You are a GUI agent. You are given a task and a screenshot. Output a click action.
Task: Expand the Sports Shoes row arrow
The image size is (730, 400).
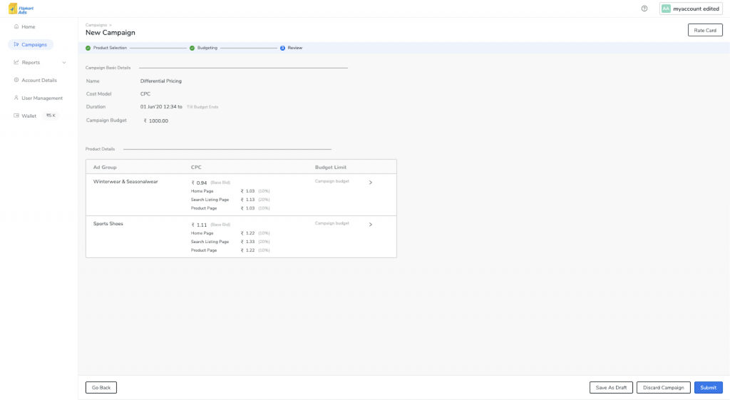click(371, 225)
